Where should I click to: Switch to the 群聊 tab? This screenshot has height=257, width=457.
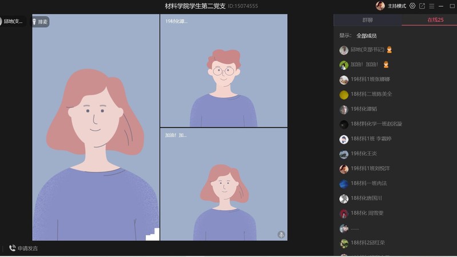[x=367, y=20]
